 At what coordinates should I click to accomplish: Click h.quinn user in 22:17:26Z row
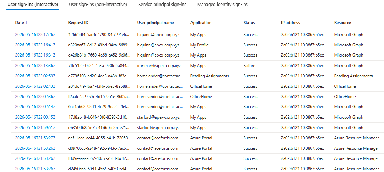click(x=158, y=35)
